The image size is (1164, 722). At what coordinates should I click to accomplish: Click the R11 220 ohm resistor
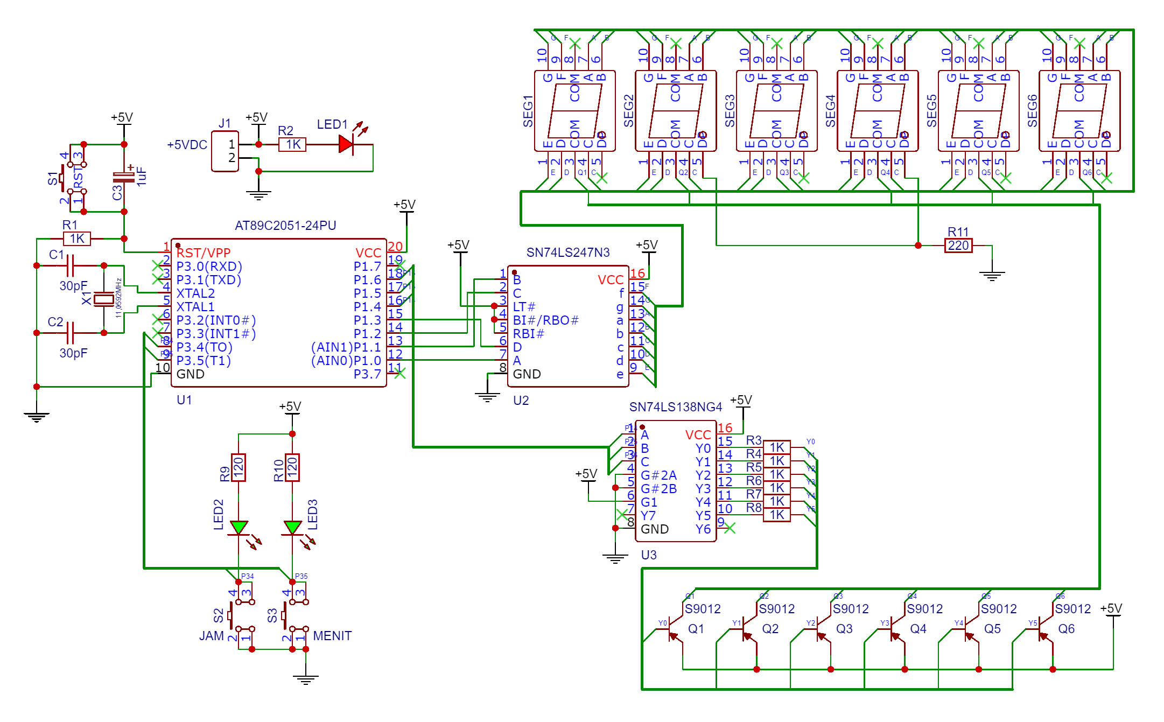click(958, 246)
